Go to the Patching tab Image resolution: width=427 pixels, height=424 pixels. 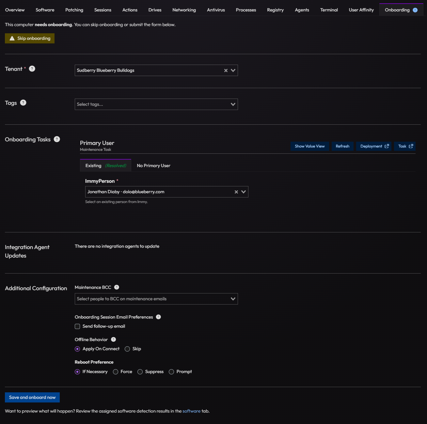point(74,10)
